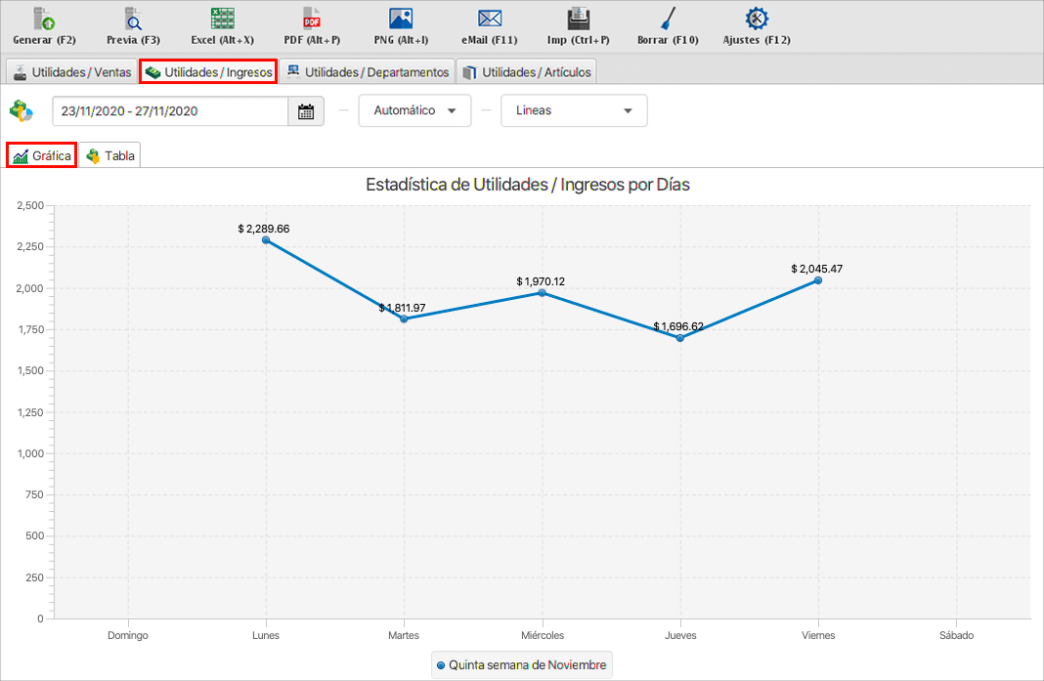The width and height of the screenshot is (1044, 681).
Task: Show the Gráfica view tab
Action: click(42, 156)
